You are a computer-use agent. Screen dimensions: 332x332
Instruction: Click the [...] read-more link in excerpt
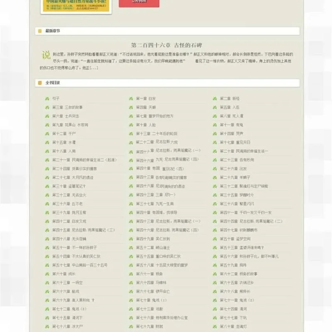tap(94, 68)
